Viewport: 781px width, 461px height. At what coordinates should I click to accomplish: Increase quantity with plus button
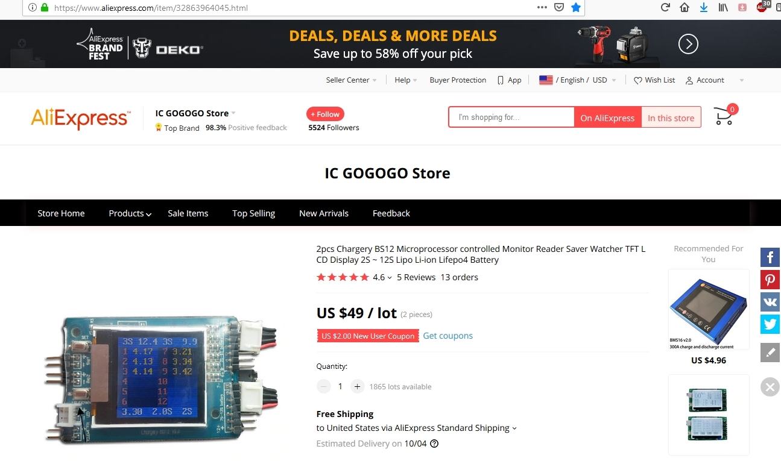pyautogui.click(x=358, y=386)
